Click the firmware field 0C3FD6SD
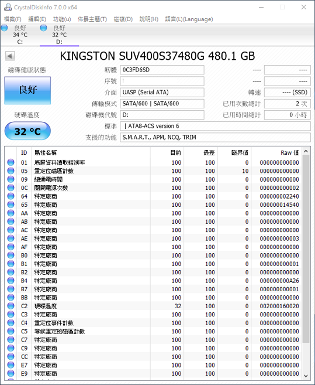315x385 pixels. (162, 70)
